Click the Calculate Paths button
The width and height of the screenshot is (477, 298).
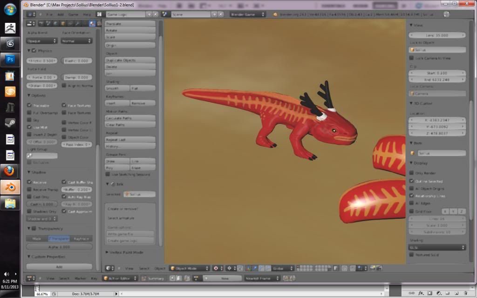pyautogui.click(x=130, y=118)
